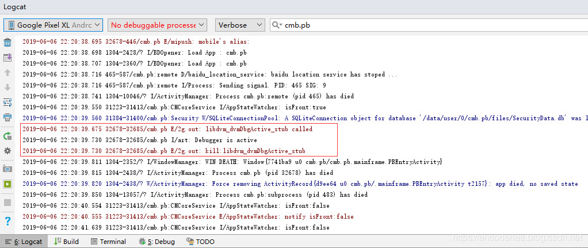Switch to the 6: Logcat tab
The image size is (588, 248).
tap(24, 242)
